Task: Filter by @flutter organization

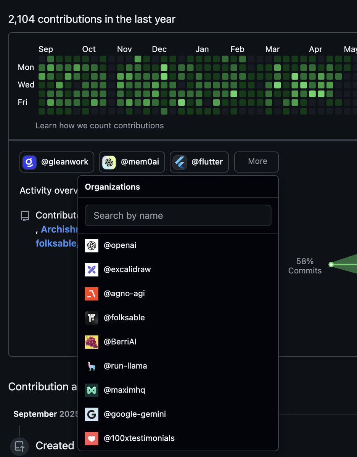Action: point(199,162)
